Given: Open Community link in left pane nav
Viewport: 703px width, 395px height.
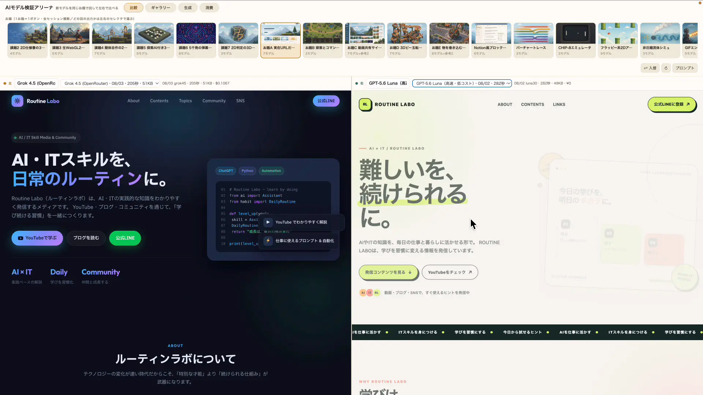Looking at the screenshot, I should coord(214,101).
